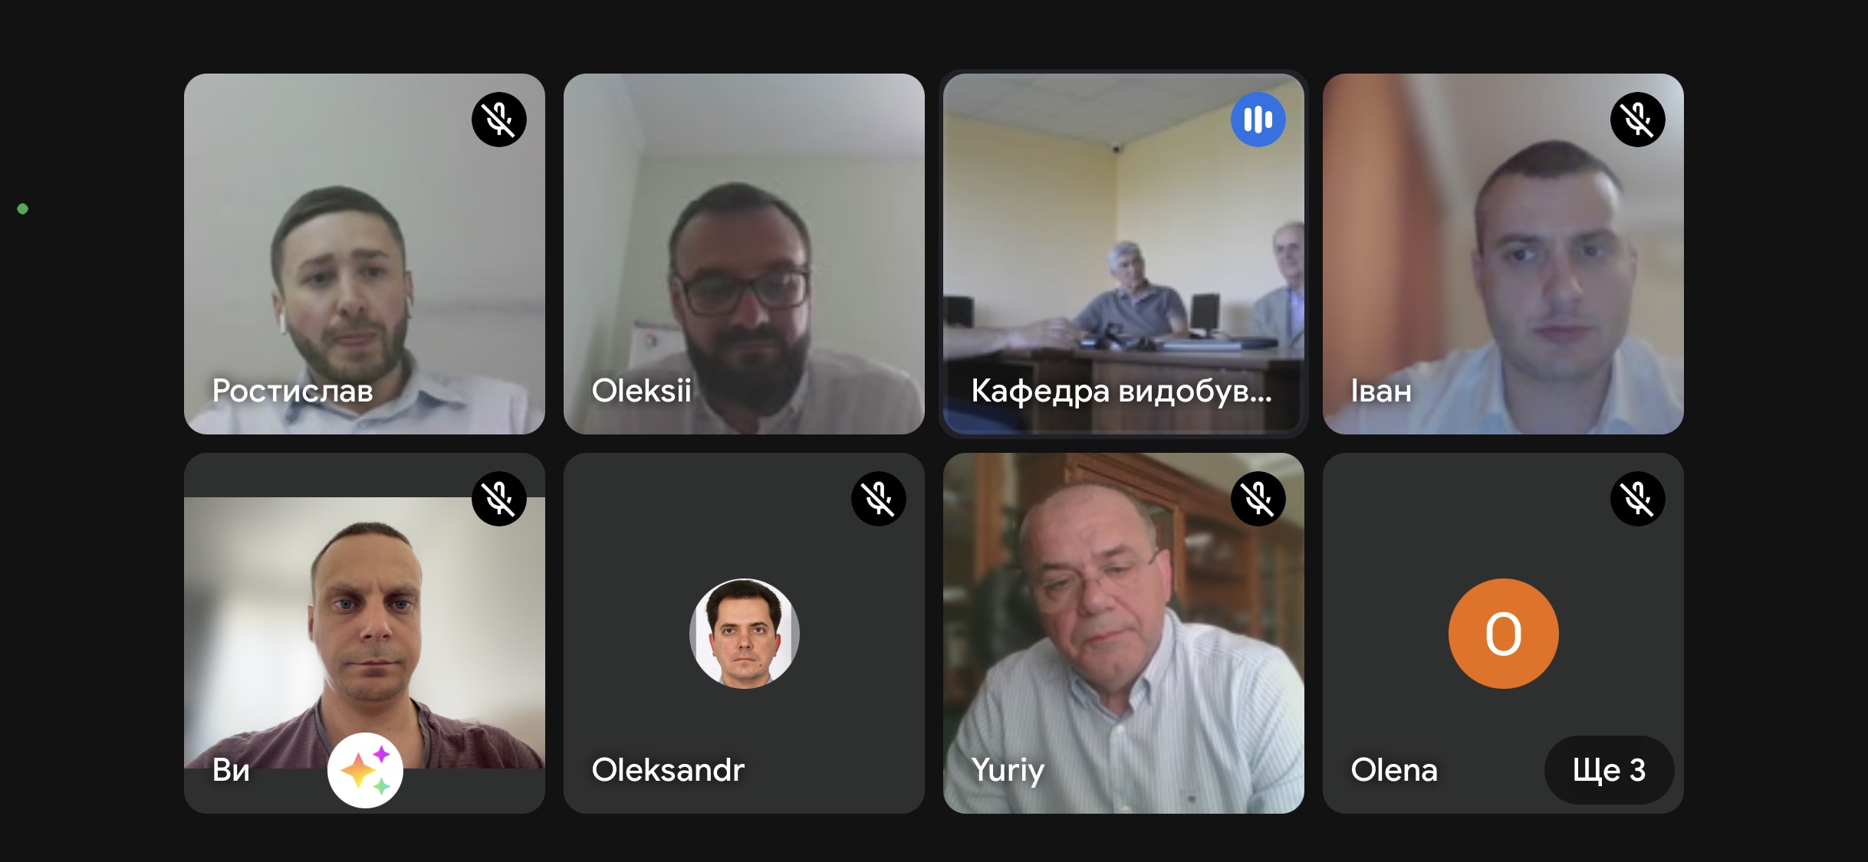Click the muted mic icon on your own tile

point(499,499)
